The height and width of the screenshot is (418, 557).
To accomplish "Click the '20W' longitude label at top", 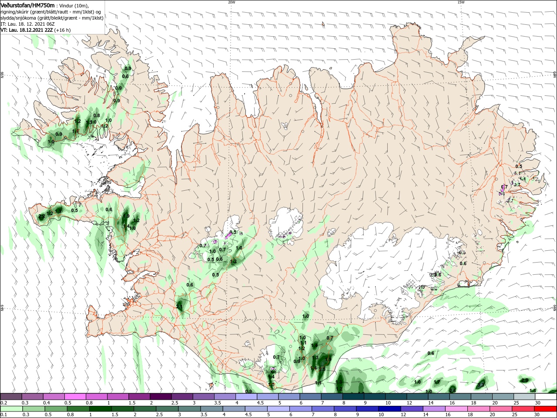I will [x=232, y=2].
